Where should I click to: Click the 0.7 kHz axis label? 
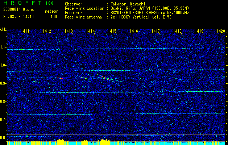click(3, 120)
